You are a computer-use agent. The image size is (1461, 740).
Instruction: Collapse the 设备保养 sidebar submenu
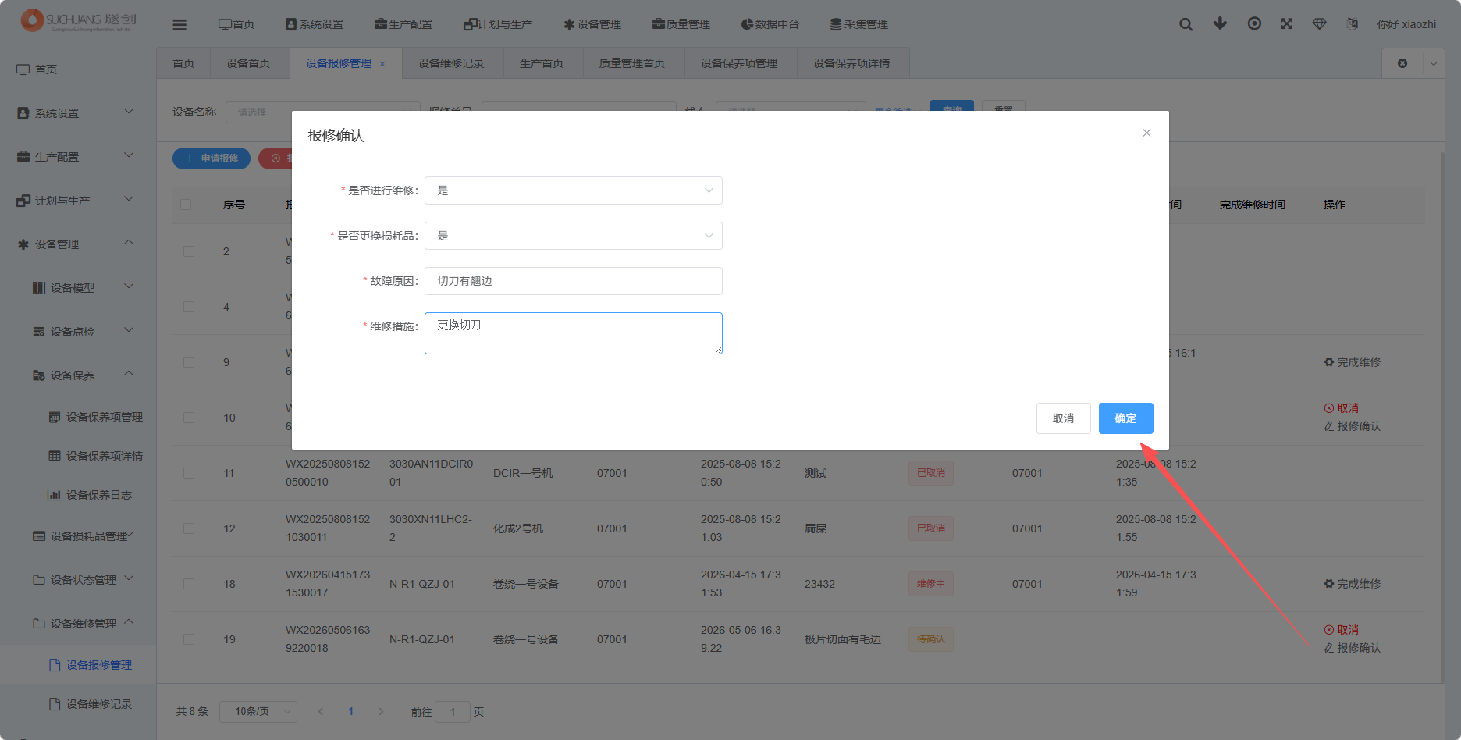(x=78, y=375)
